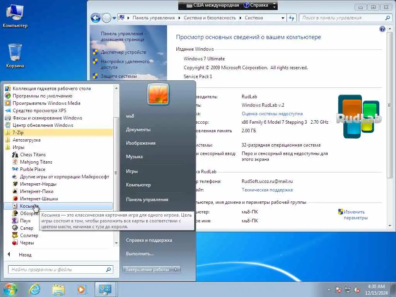
Task: Click the volume muted tray icon
Action: click(357, 290)
